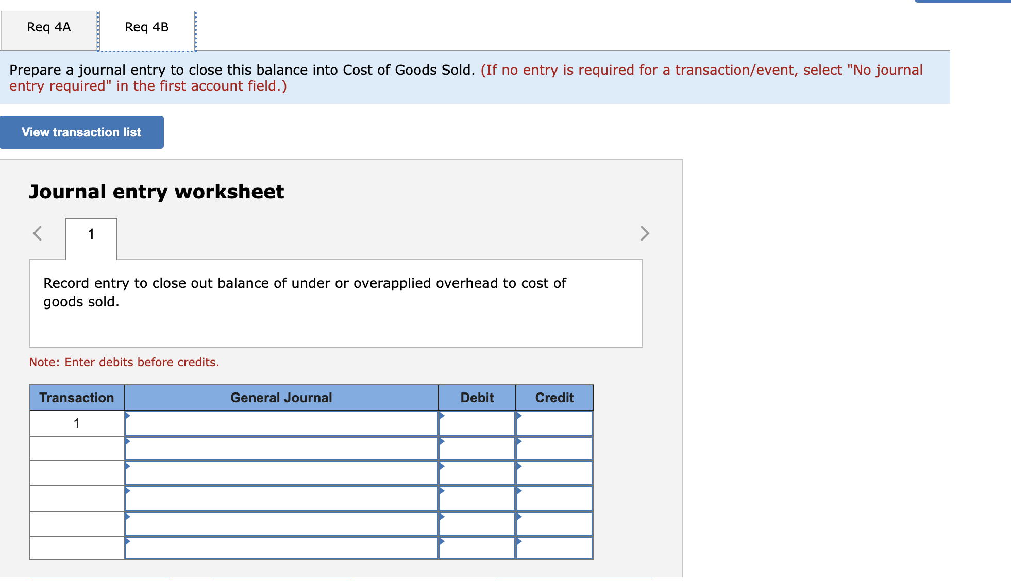
Task: Switch to the Req 4A tab
Action: [x=48, y=27]
